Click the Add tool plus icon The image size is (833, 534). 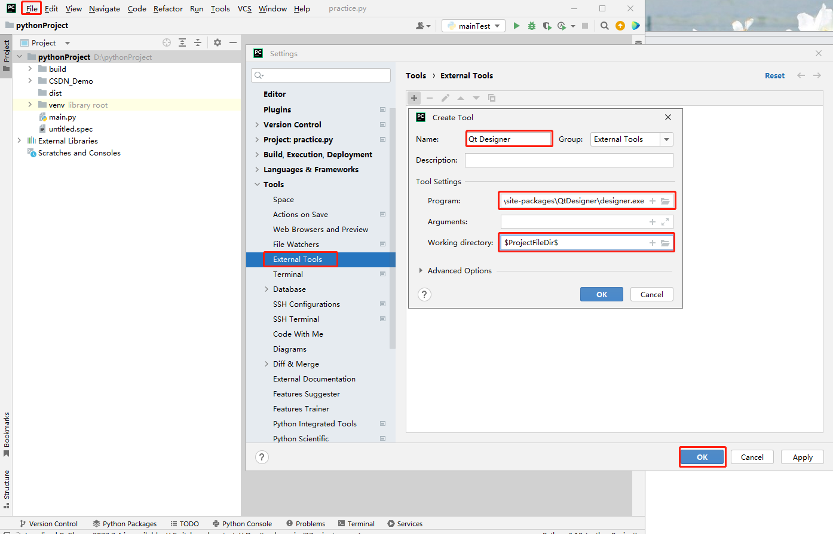point(414,98)
